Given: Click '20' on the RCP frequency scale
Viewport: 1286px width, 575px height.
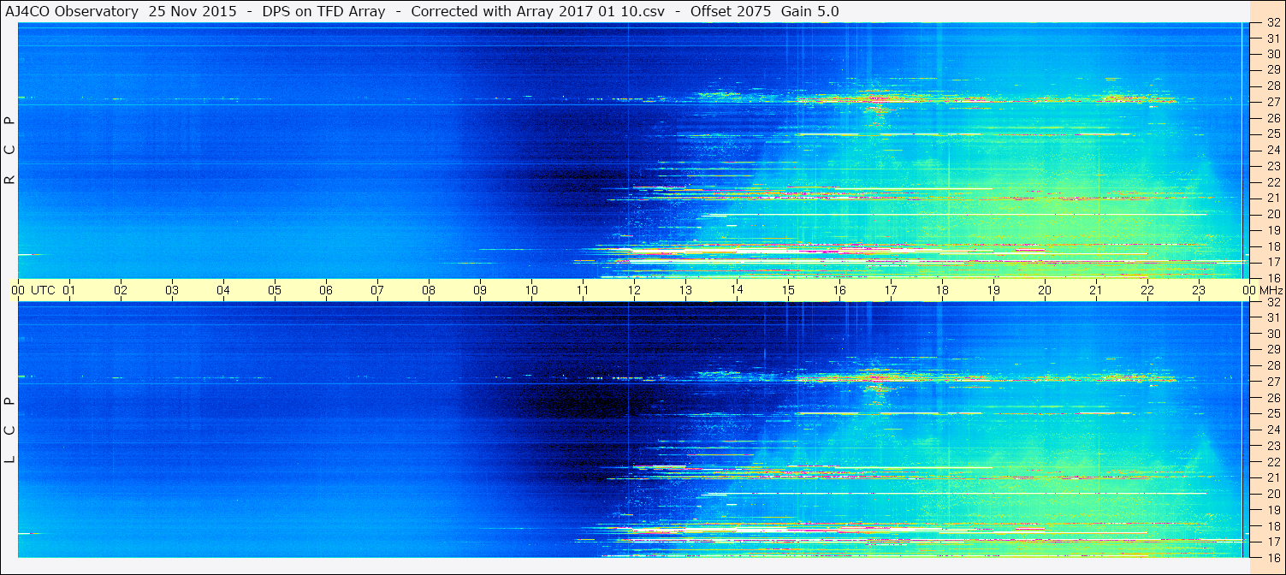Looking at the screenshot, I should 1272,214.
